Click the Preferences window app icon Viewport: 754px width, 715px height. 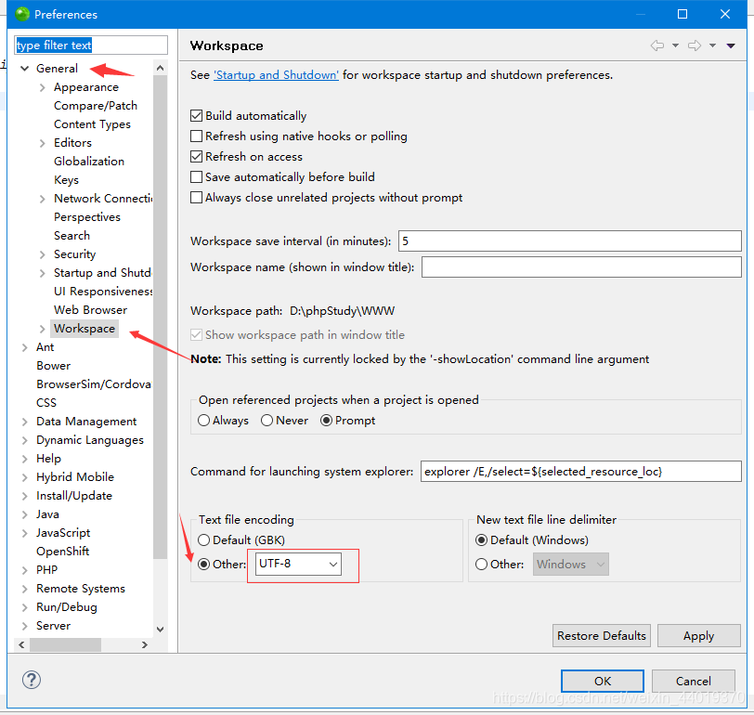click(22, 14)
